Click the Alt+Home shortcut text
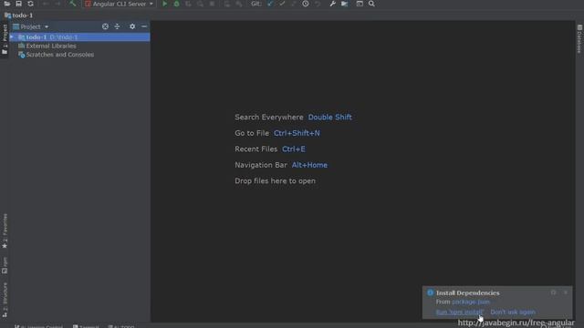The image size is (584, 328). tap(309, 165)
